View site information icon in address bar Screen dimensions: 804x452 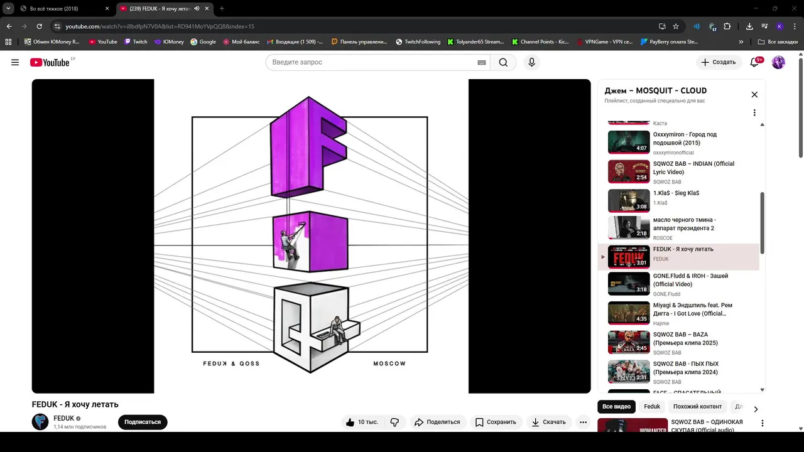point(57,26)
